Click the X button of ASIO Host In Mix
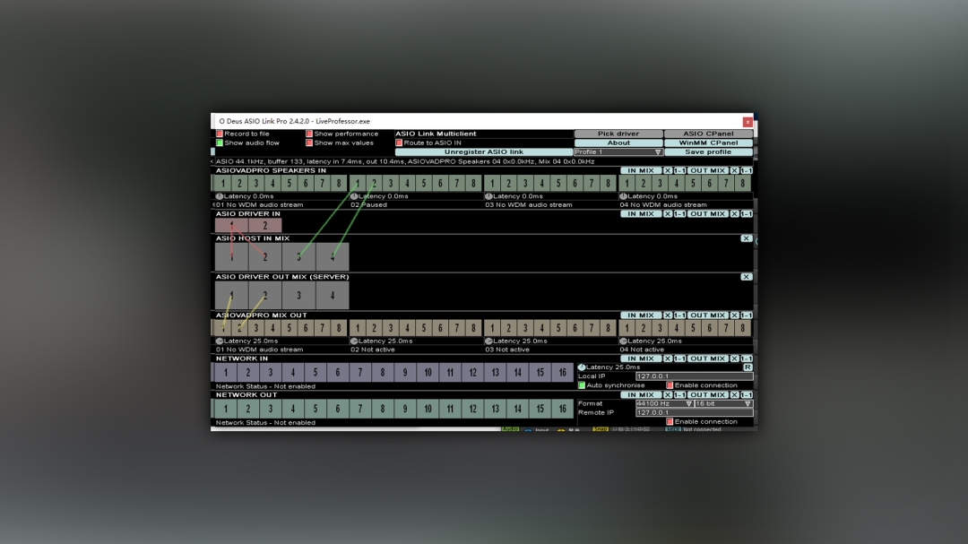968x544 pixels. pos(746,238)
